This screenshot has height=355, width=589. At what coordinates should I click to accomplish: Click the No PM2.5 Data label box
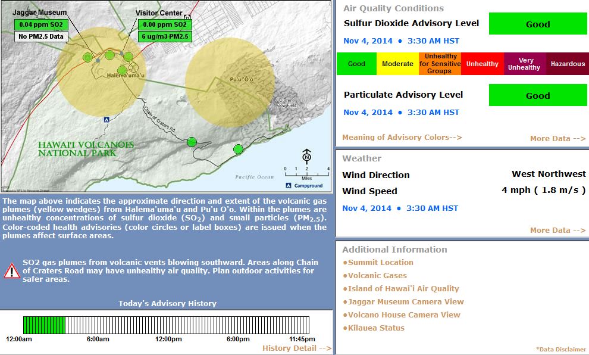coord(41,36)
